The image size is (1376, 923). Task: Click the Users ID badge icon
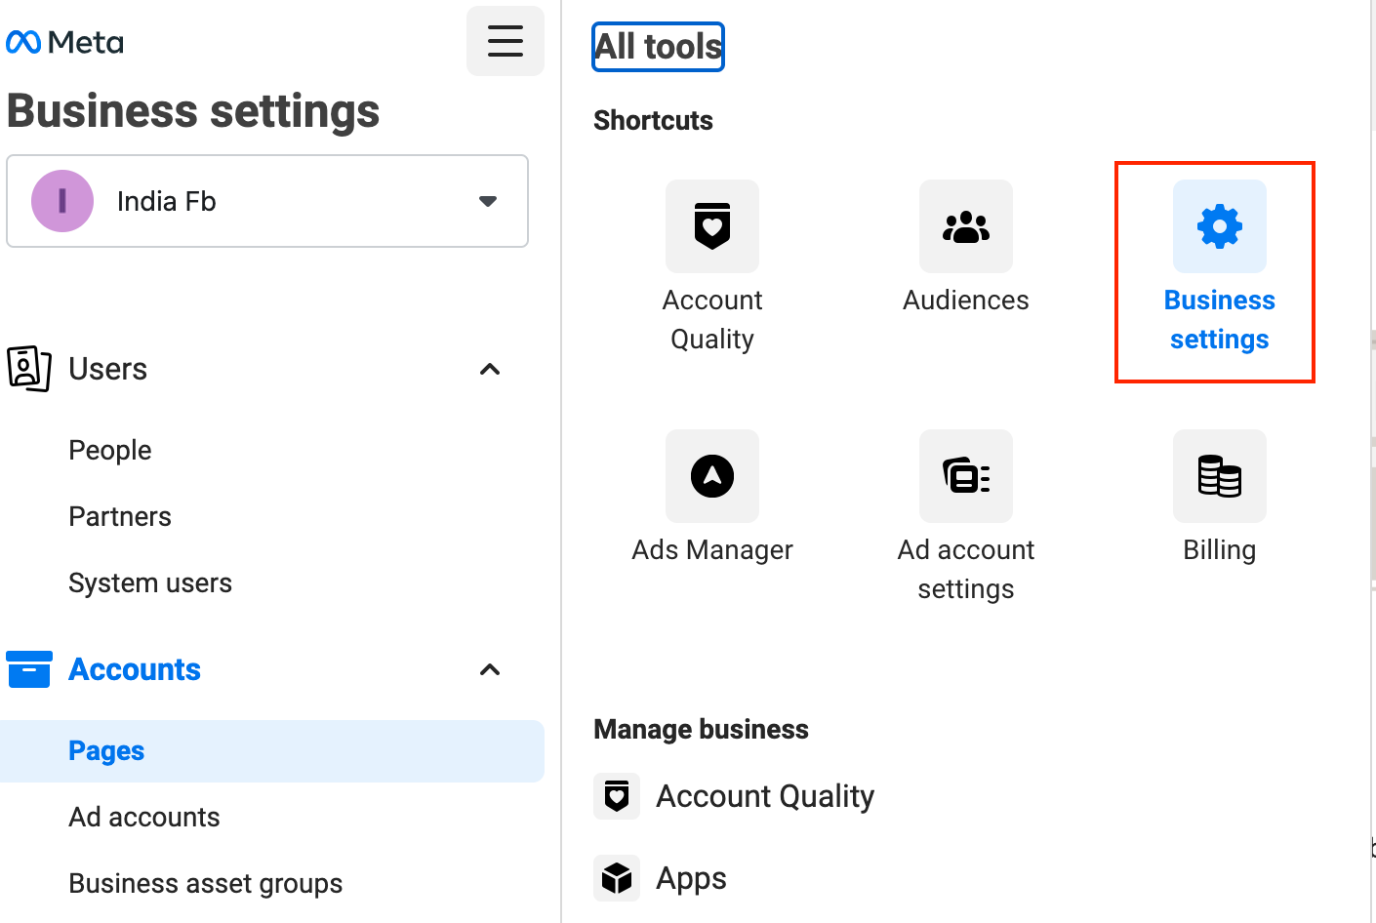click(x=29, y=369)
